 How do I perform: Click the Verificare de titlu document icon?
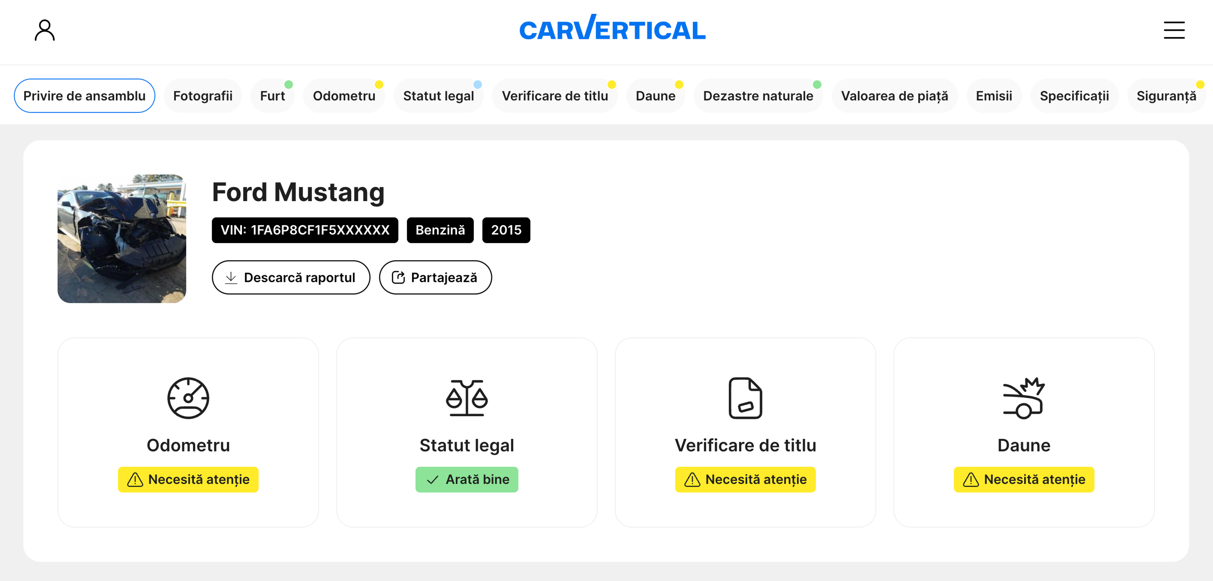click(745, 398)
